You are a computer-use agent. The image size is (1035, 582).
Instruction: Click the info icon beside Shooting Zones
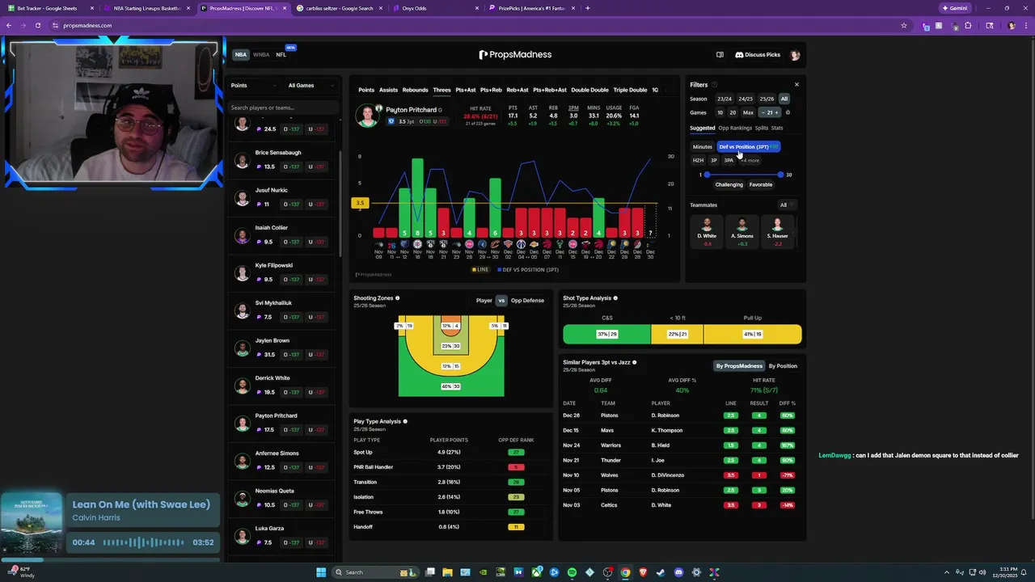click(397, 298)
